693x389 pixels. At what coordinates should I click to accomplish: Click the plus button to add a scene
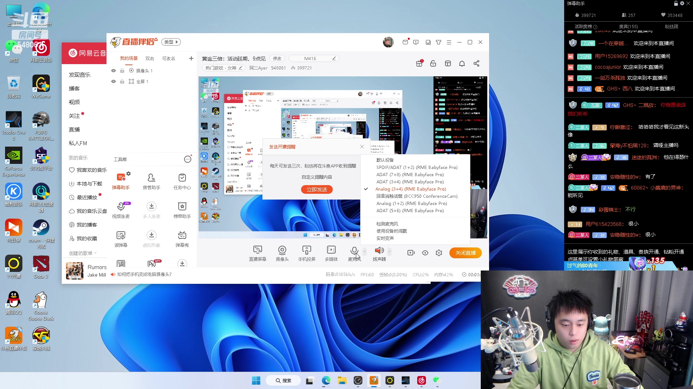coord(191,58)
